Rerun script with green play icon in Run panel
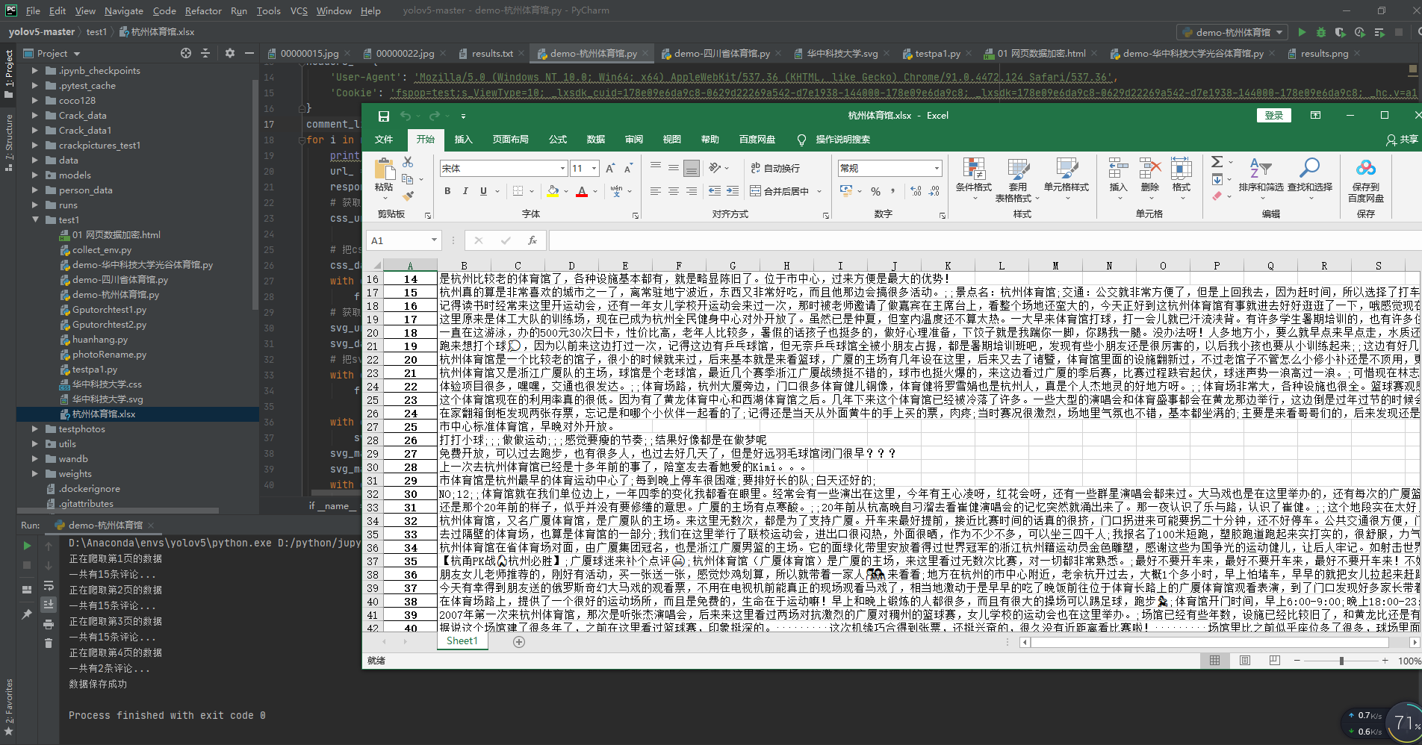Image resolution: width=1422 pixels, height=745 pixels. point(27,546)
